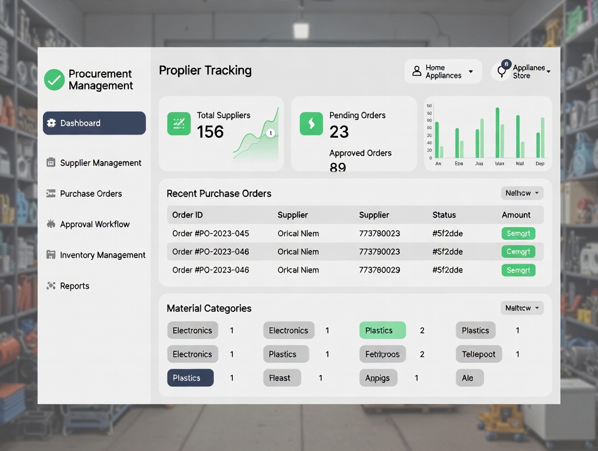Click the green Pending Orders lightning icon
The image size is (598, 451).
[311, 124]
